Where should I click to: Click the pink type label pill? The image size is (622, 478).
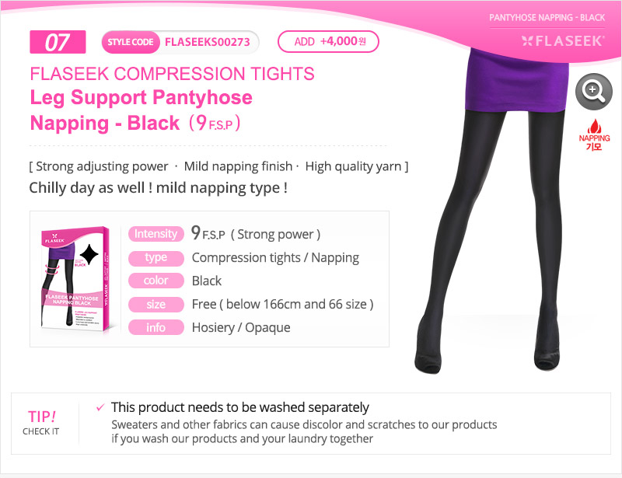click(x=156, y=258)
